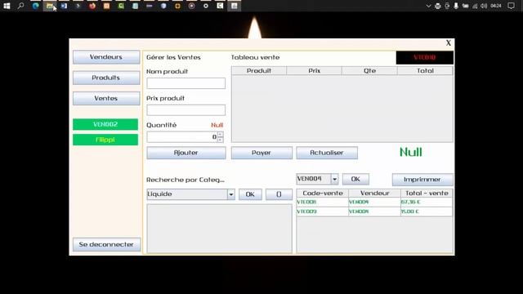Click the green VEN002 label
Viewport: 523px width, 294px height.
point(105,124)
